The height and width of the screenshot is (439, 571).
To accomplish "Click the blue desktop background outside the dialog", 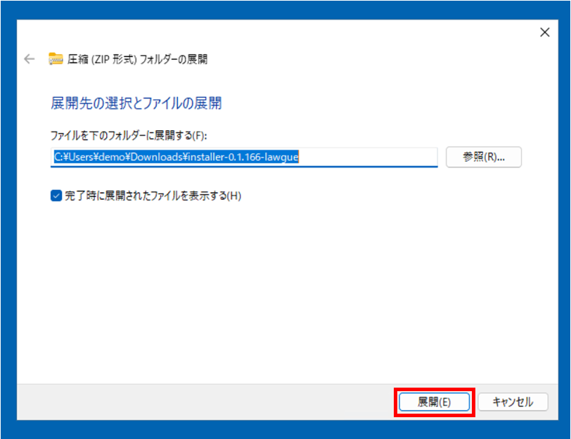I will click(7, 211).
